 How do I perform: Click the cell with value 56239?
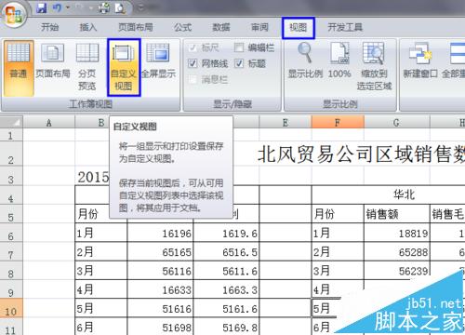tap(397, 271)
